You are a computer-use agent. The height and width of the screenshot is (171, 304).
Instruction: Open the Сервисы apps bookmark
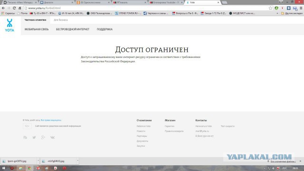8,13
